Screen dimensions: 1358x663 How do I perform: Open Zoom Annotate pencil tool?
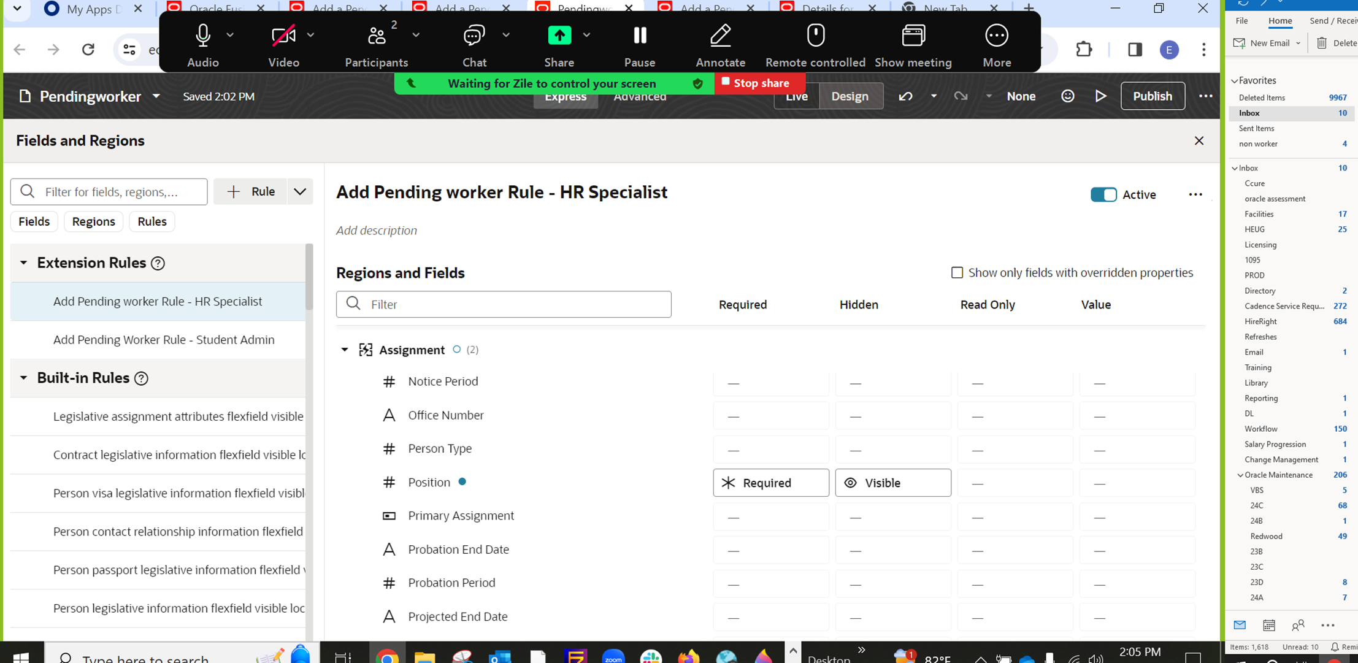coord(720,36)
